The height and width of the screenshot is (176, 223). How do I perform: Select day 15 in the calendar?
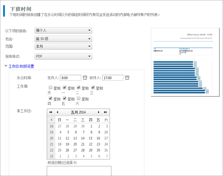[90, 138]
